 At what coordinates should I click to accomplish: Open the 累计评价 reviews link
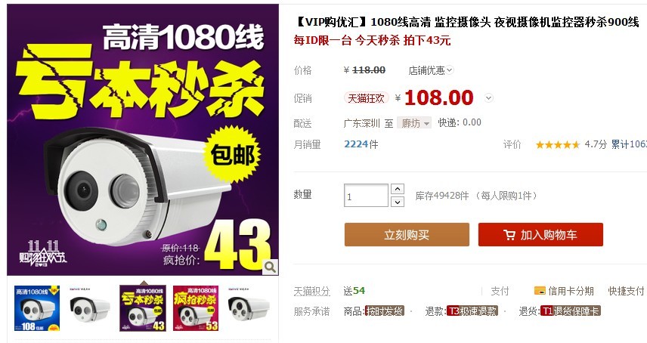point(629,144)
